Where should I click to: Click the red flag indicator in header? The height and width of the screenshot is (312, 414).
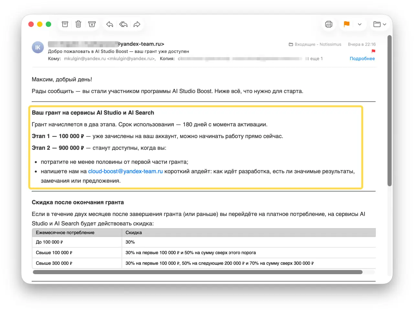(x=373, y=51)
